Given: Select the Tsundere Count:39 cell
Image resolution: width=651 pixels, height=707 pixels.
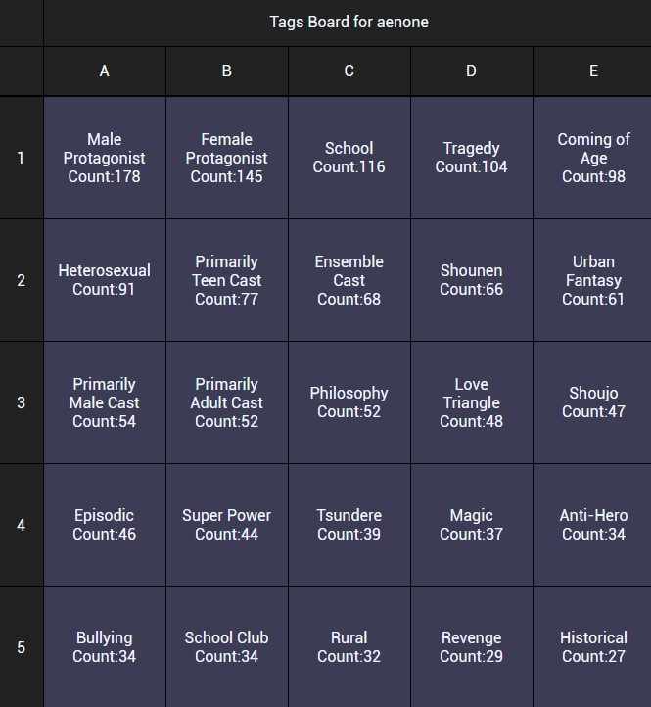Looking at the screenshot, I should [x=349, y=525].
